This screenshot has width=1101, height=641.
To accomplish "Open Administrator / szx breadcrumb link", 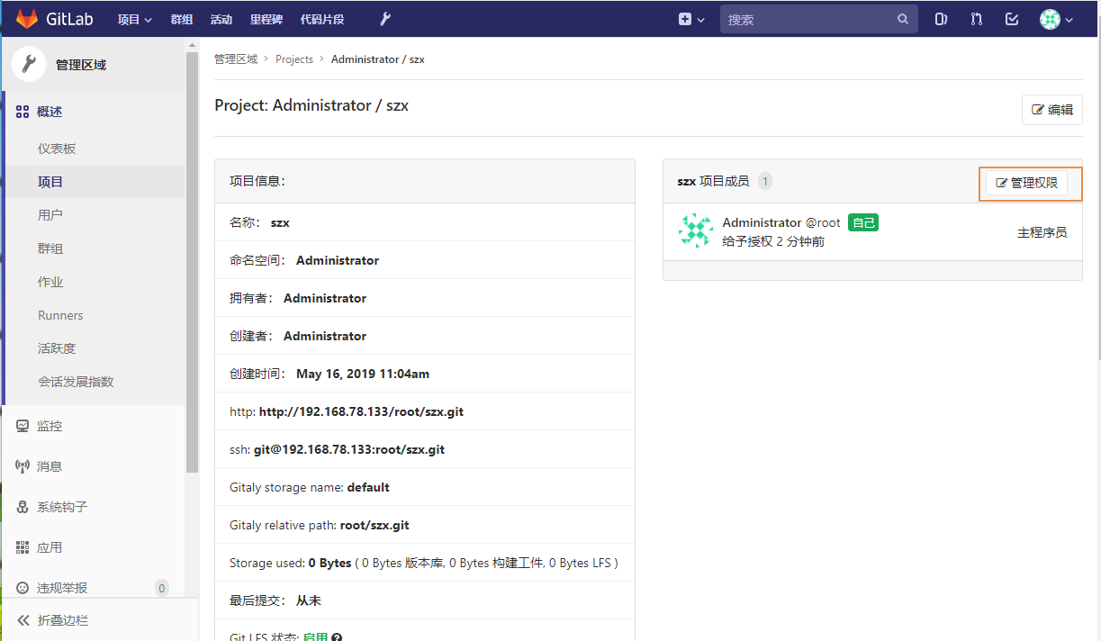I will [378, 59].
